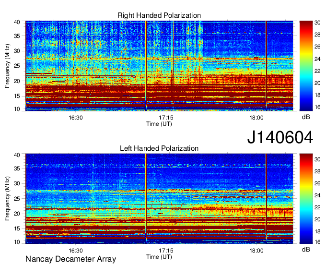The height and width of the screenshot is (265, 326).
Task: Click the 28 dB tick on Left Handed color bar
Action: pyautogui.click(x=317, y=171)
